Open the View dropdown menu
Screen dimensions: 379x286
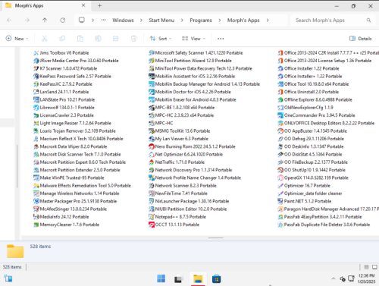point(193,39)
